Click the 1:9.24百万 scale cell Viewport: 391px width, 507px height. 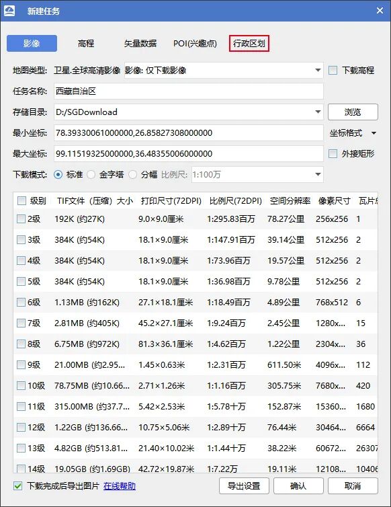pos(226,323)
